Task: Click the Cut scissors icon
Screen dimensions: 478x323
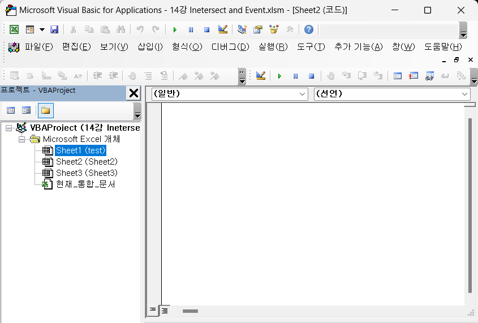Action: (x=73, y=29)
